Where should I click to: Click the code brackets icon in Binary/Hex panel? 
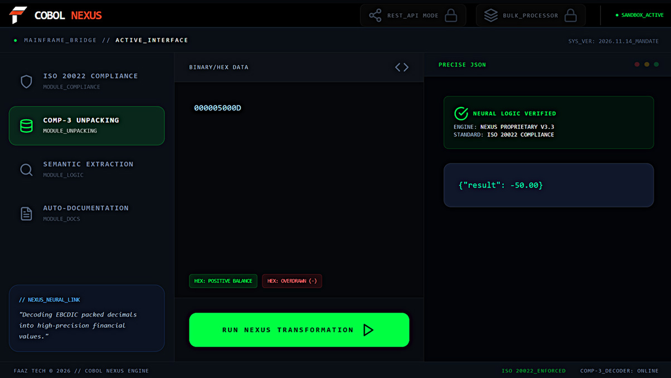pyautogui.click(x=402, y=67)
